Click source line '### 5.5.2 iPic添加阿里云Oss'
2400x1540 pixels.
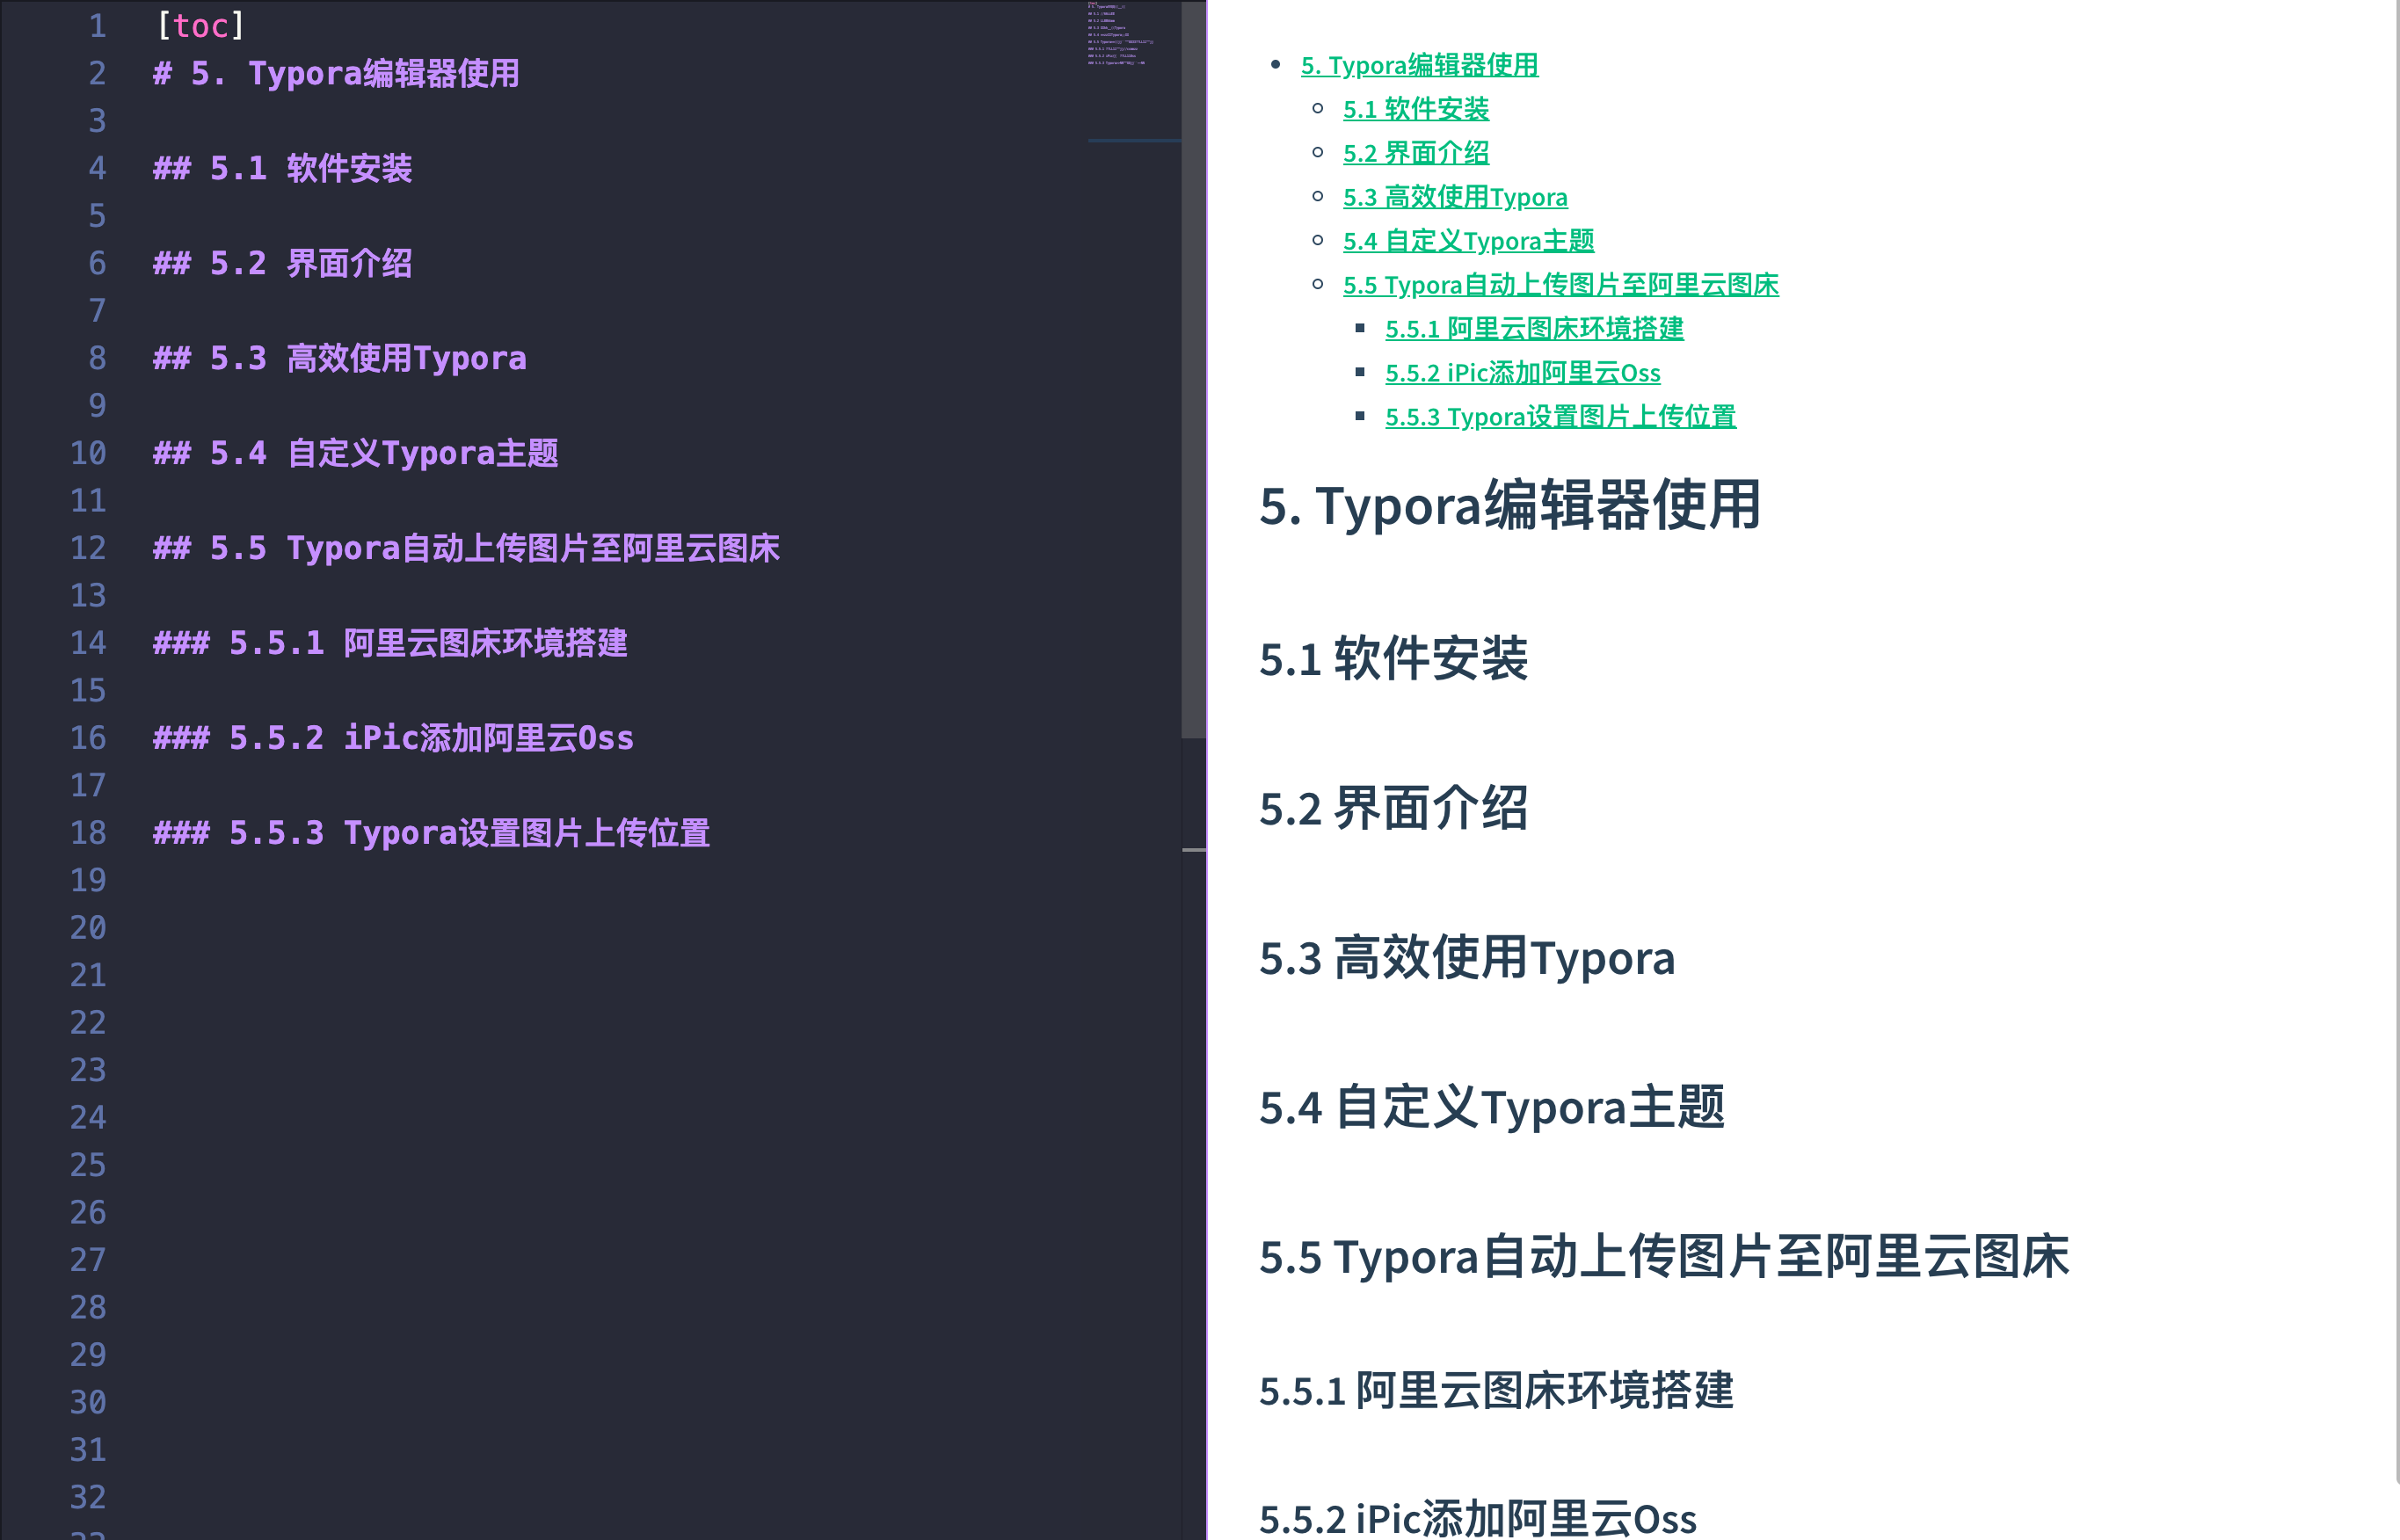point(393,738)
